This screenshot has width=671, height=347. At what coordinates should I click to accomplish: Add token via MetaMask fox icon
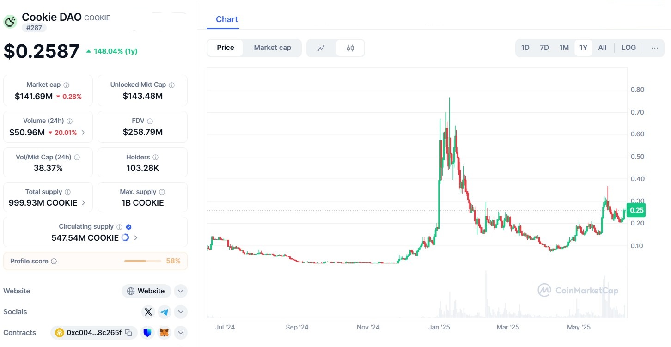164,332
